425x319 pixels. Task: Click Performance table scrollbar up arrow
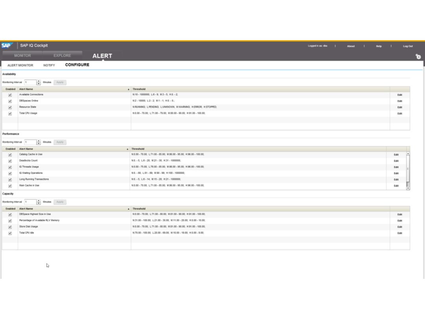[408, 154]
